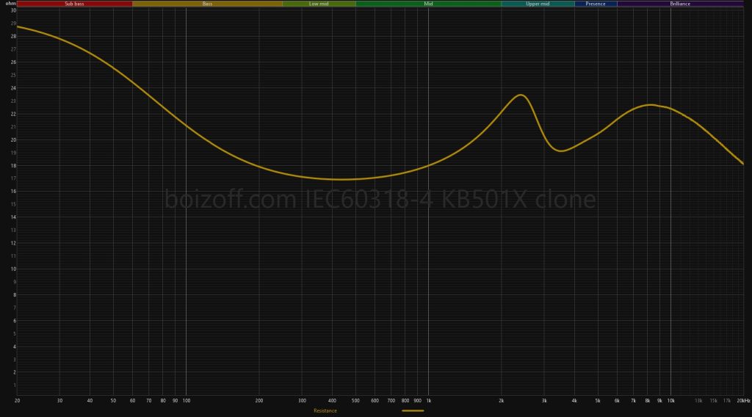
Task: Click the curve start at 20 Hz
Action: click(x=18, y=26)
